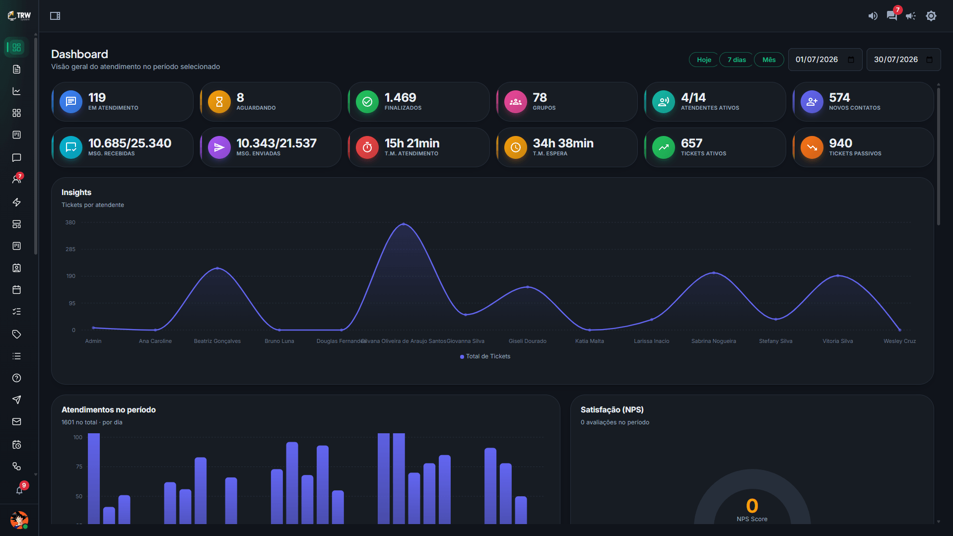Click the Aguardando hourglass icon

(219, 102)
